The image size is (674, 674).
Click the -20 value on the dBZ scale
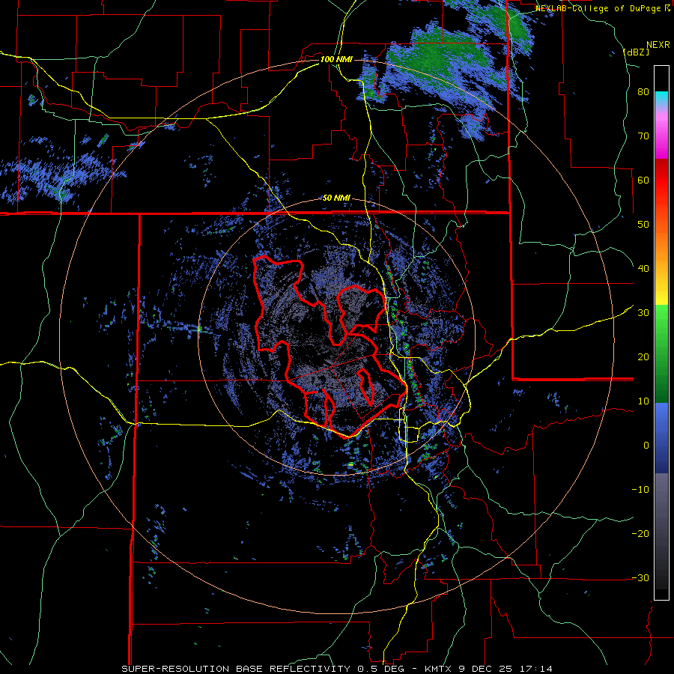coord(640,534)
